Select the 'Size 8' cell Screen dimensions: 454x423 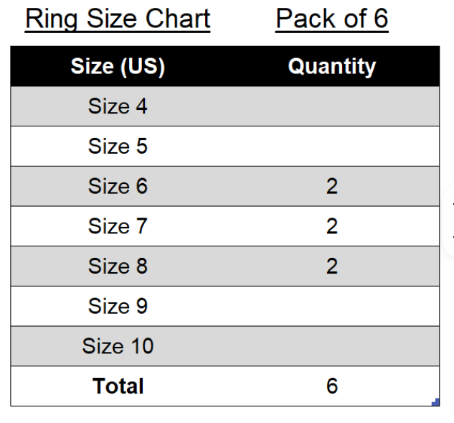(x=118, y=266)
